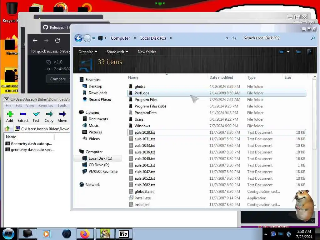Sort by the Type column header

click(251, 77)
